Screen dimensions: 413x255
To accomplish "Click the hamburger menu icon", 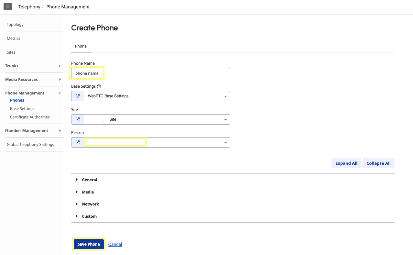I will click(x=8, y=7).
